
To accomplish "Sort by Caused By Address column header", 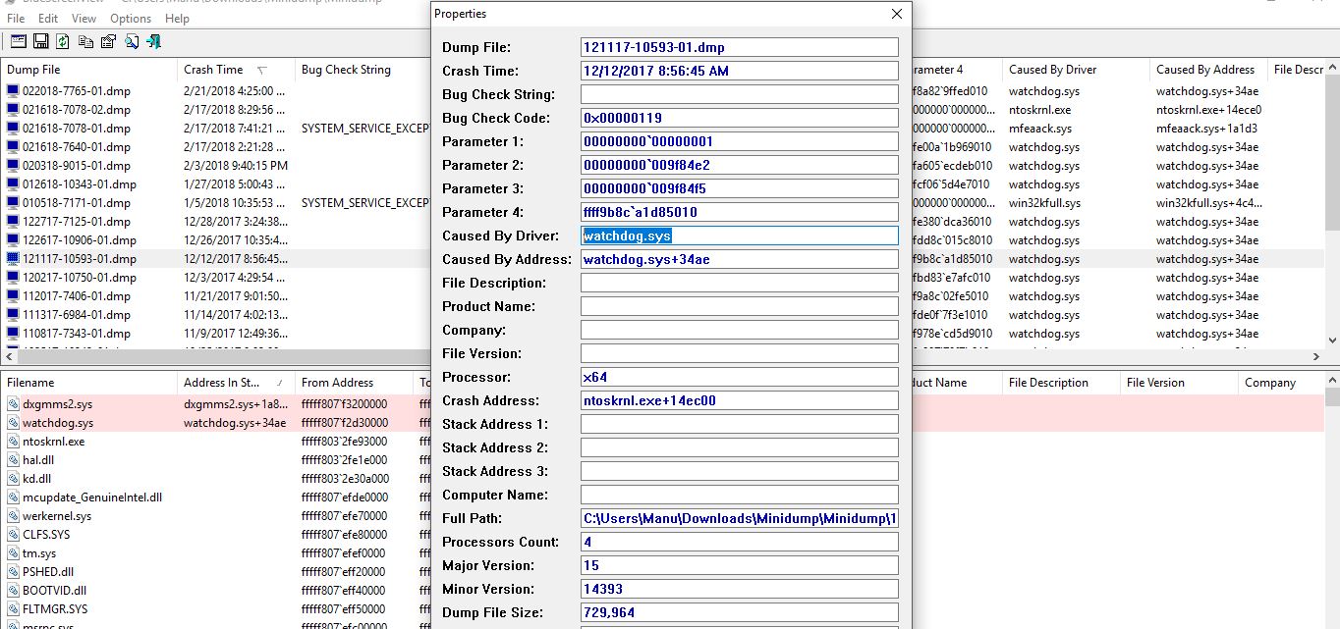I will point(1208,70).
